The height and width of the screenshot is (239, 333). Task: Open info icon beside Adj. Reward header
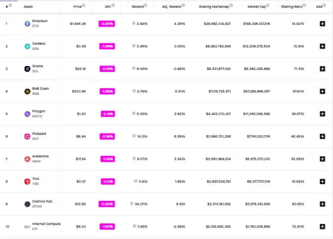(x=183, y=5)
